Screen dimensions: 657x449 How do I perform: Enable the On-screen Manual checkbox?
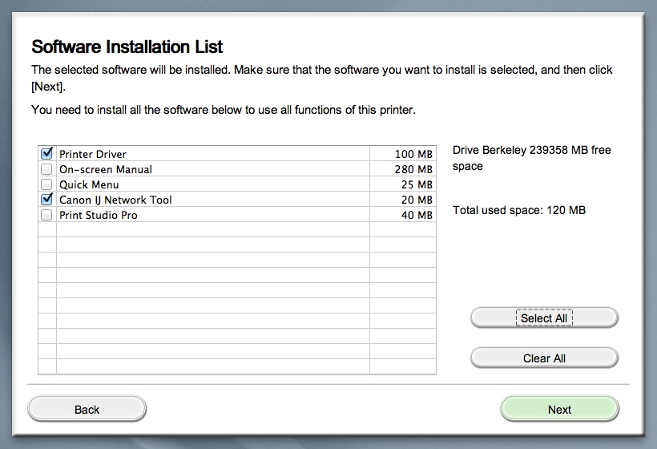coord(46,169)
